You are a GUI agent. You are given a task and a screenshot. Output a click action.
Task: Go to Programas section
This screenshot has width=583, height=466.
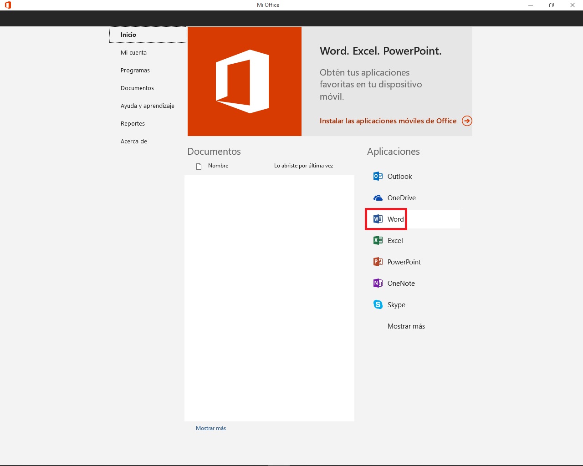135,70
